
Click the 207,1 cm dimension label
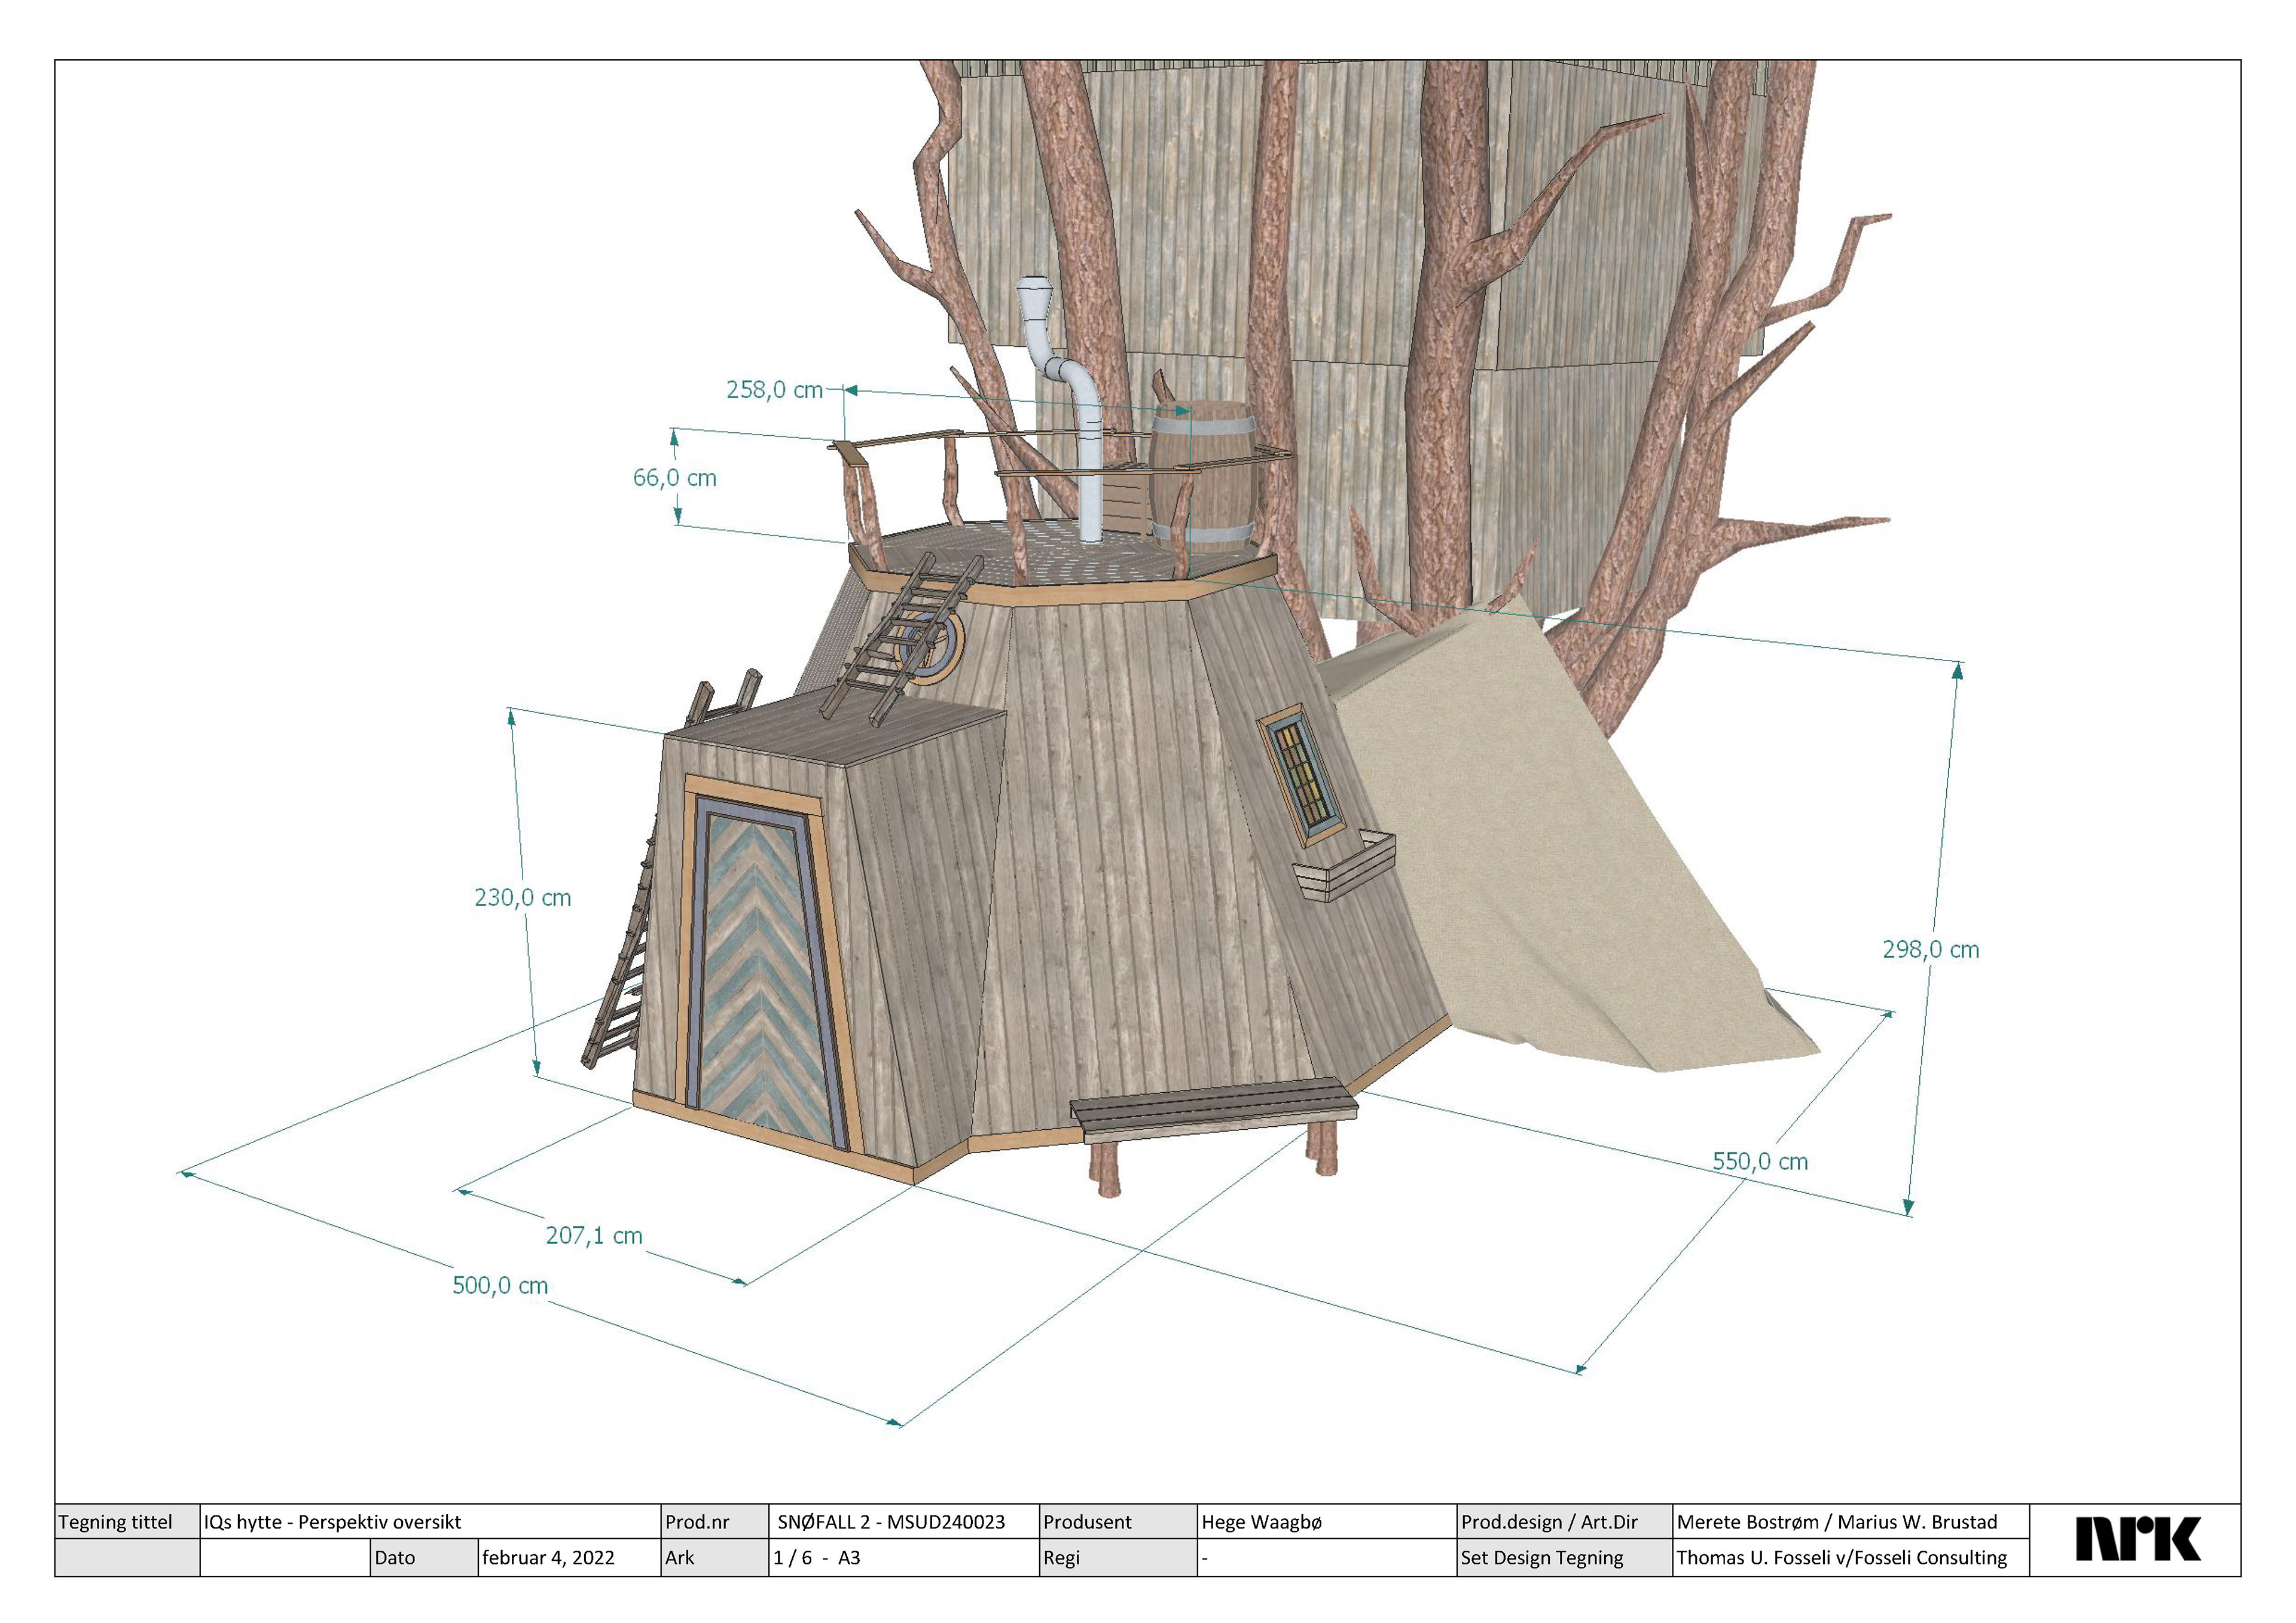(594, 1236)
